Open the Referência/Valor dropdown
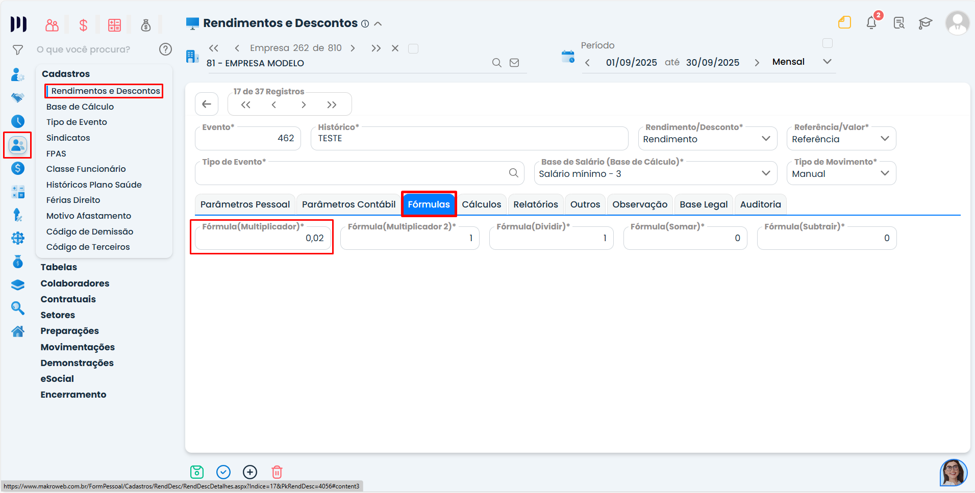975x493 pixels. point(841,139)
